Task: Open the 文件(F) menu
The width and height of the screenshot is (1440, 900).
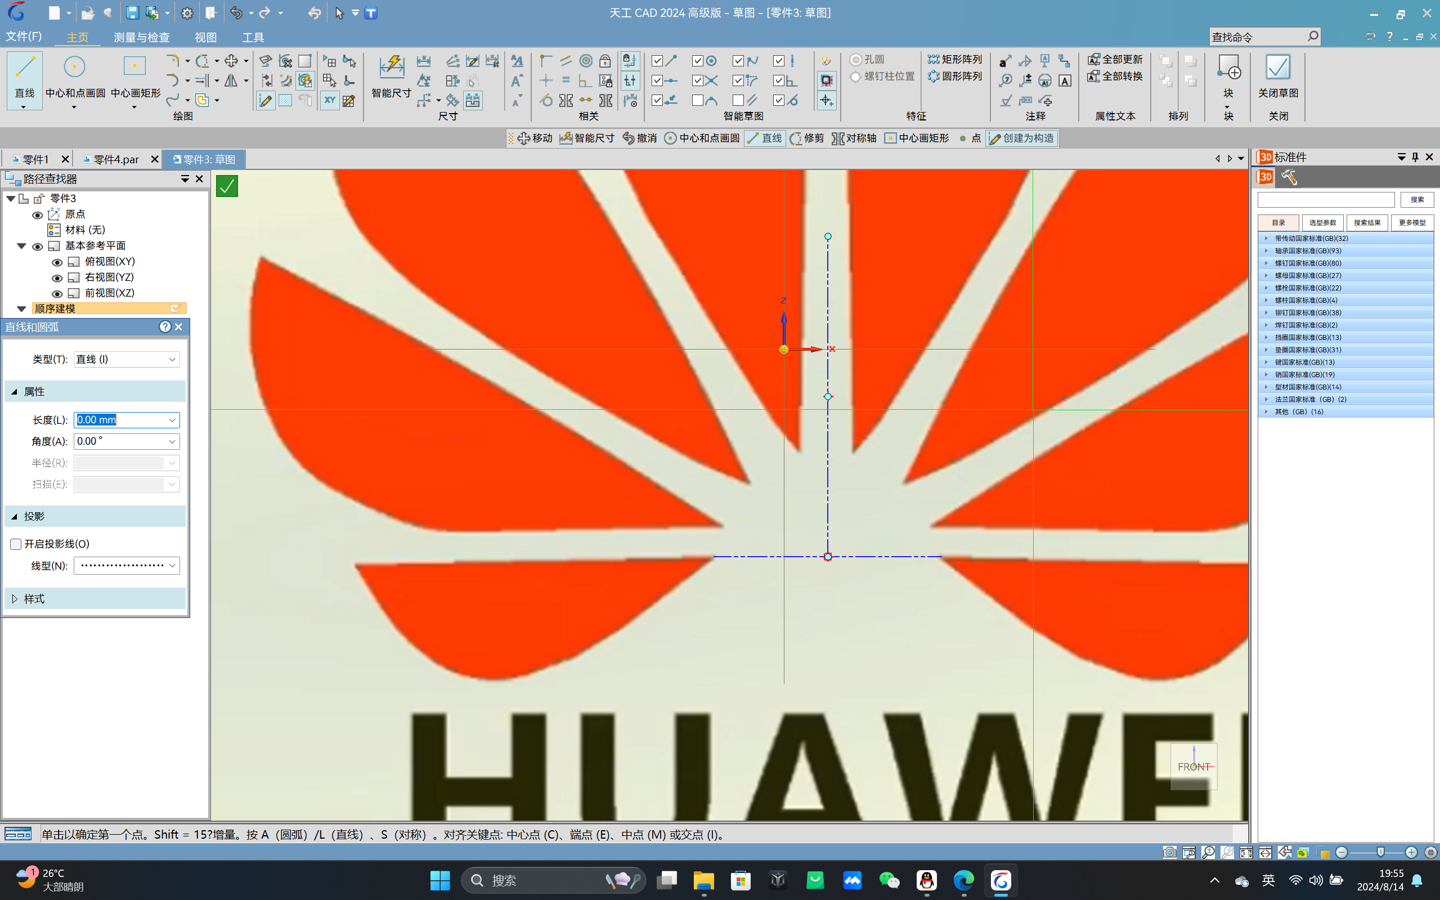Action: (24, 37)
